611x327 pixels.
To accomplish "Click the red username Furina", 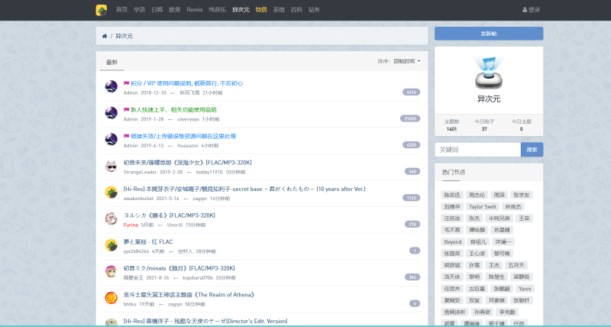I will coord(131,225).
